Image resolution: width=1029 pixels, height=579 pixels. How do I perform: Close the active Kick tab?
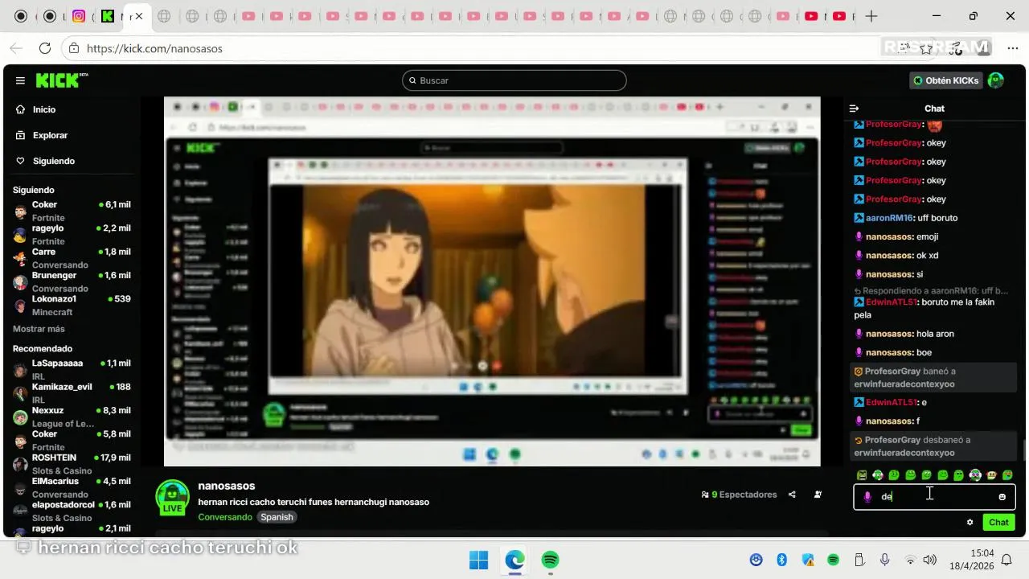[x=138, y=16]
